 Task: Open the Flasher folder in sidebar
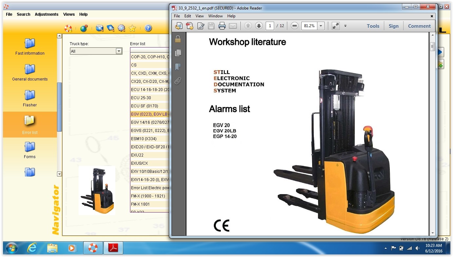pos(30,99)
